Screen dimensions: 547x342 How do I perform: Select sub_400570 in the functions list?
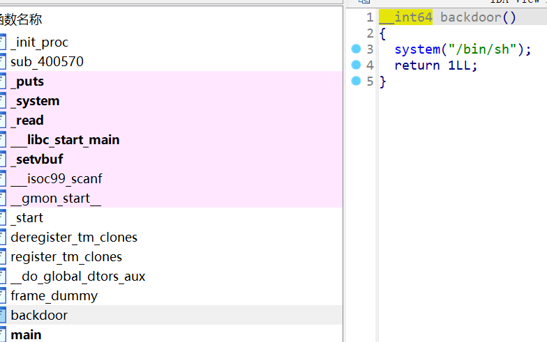click(171, 61)
